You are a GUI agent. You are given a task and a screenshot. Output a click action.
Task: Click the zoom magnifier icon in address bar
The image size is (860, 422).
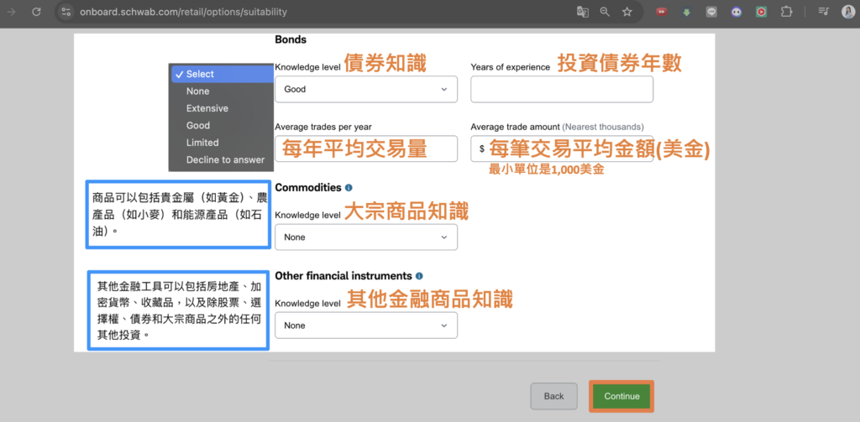pyautogui.click(x=605, y=12)
